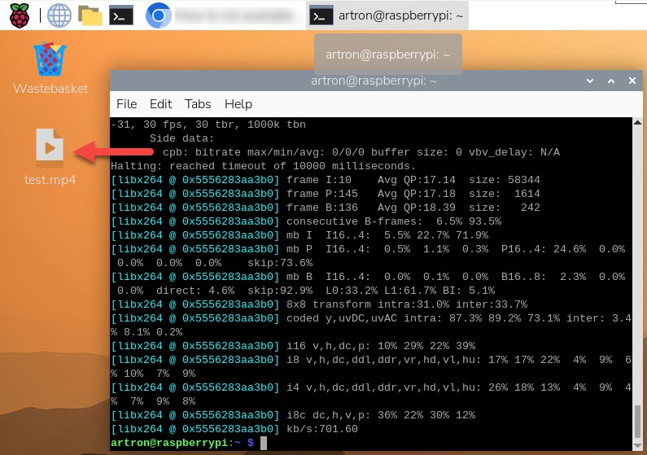The width and height of the screenshot is (647, 455).
Task: Open the File menu in the terminal
Action: pyautogui.click(x=127, y=104)
